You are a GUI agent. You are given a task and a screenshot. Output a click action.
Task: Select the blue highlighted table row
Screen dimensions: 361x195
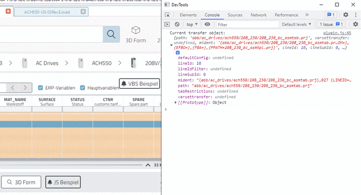pyautogui.click(x=80, y=124)
